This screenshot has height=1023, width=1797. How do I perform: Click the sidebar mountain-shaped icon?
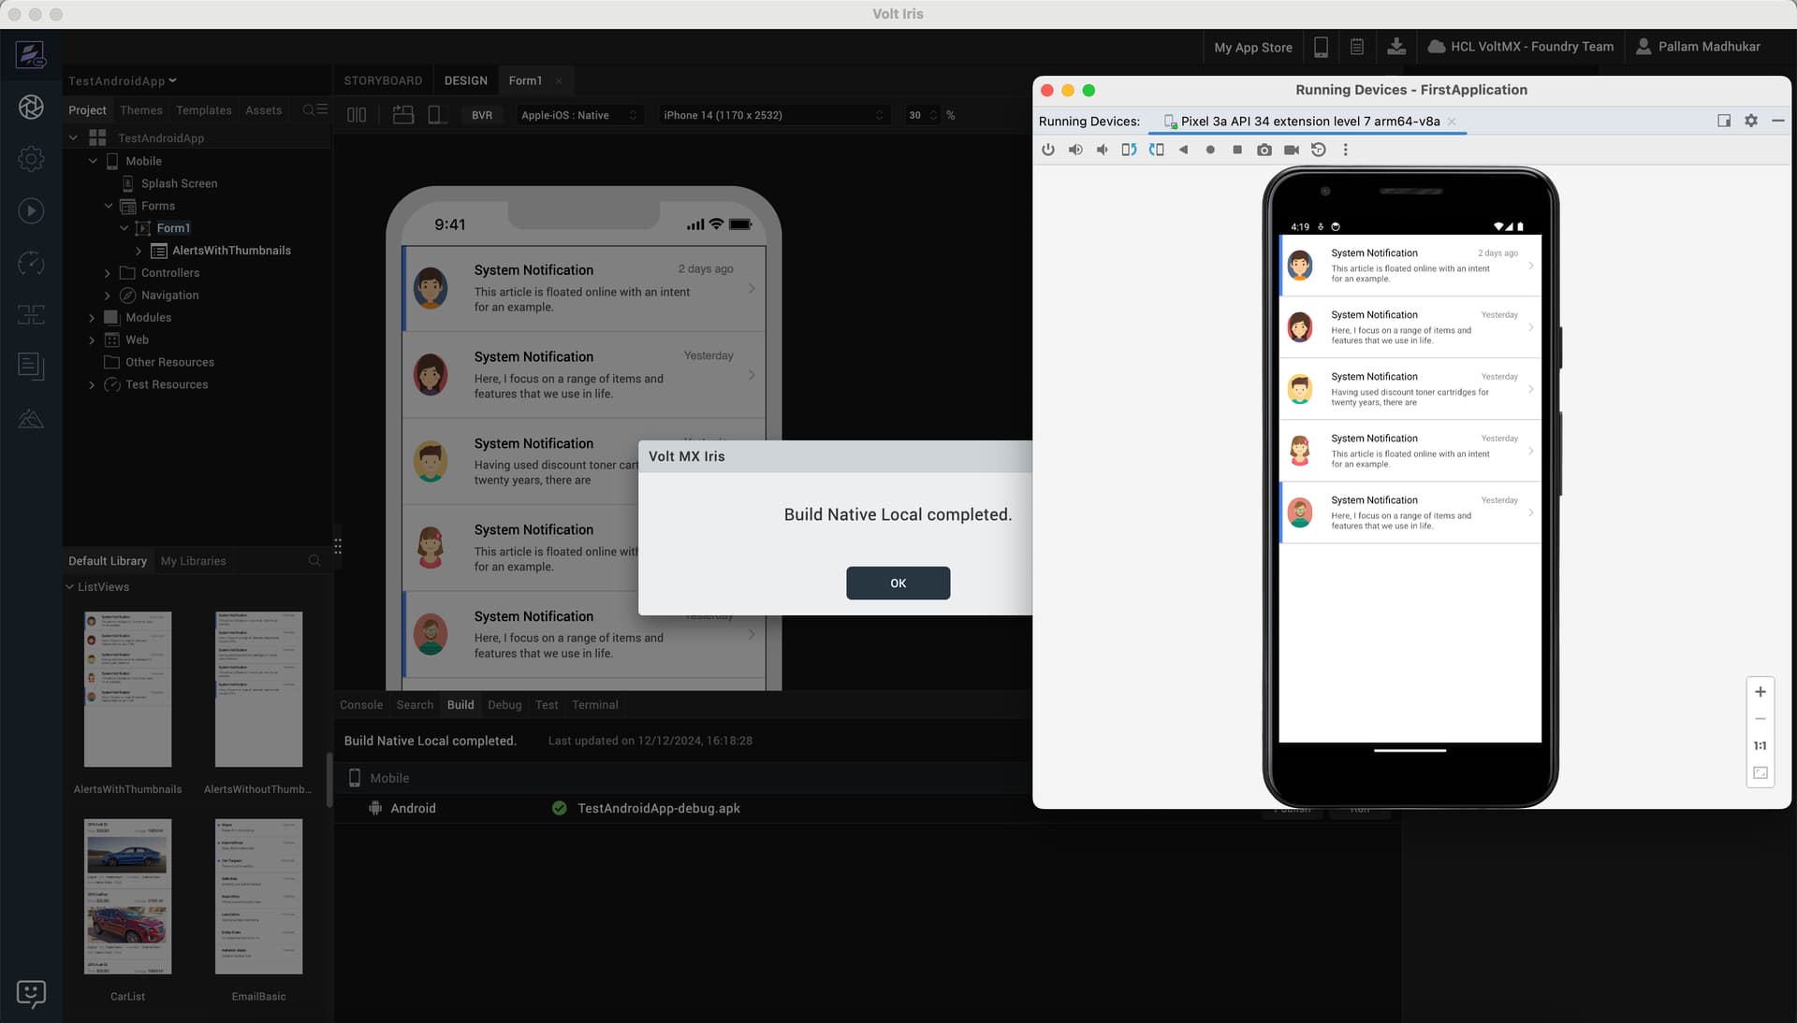[31, 419]
